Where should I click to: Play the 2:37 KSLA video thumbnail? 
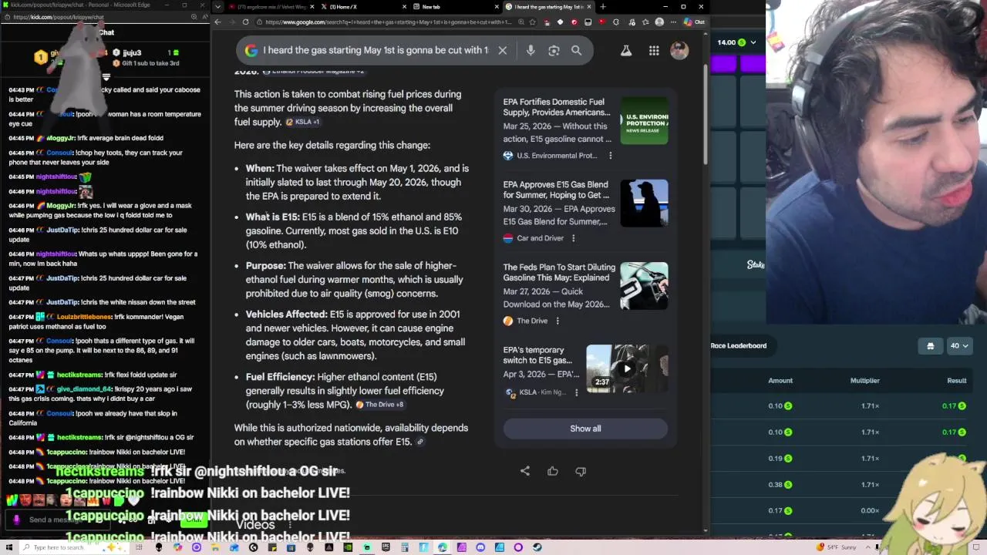point(627,368)
